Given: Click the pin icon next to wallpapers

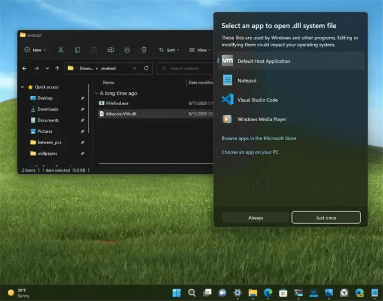Looking at the screenshot, I should pos(83,153).
